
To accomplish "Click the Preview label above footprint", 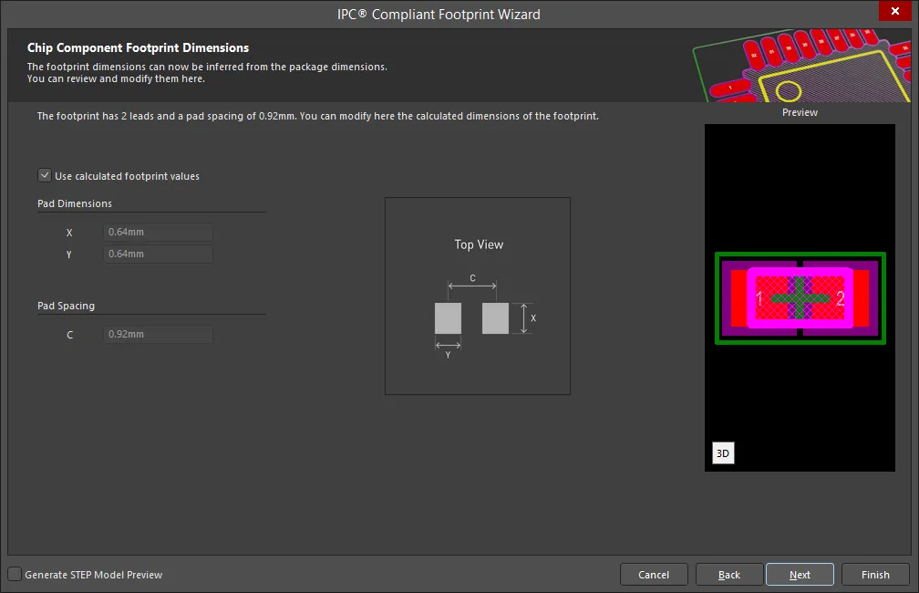I will click(x=800, y=112).
